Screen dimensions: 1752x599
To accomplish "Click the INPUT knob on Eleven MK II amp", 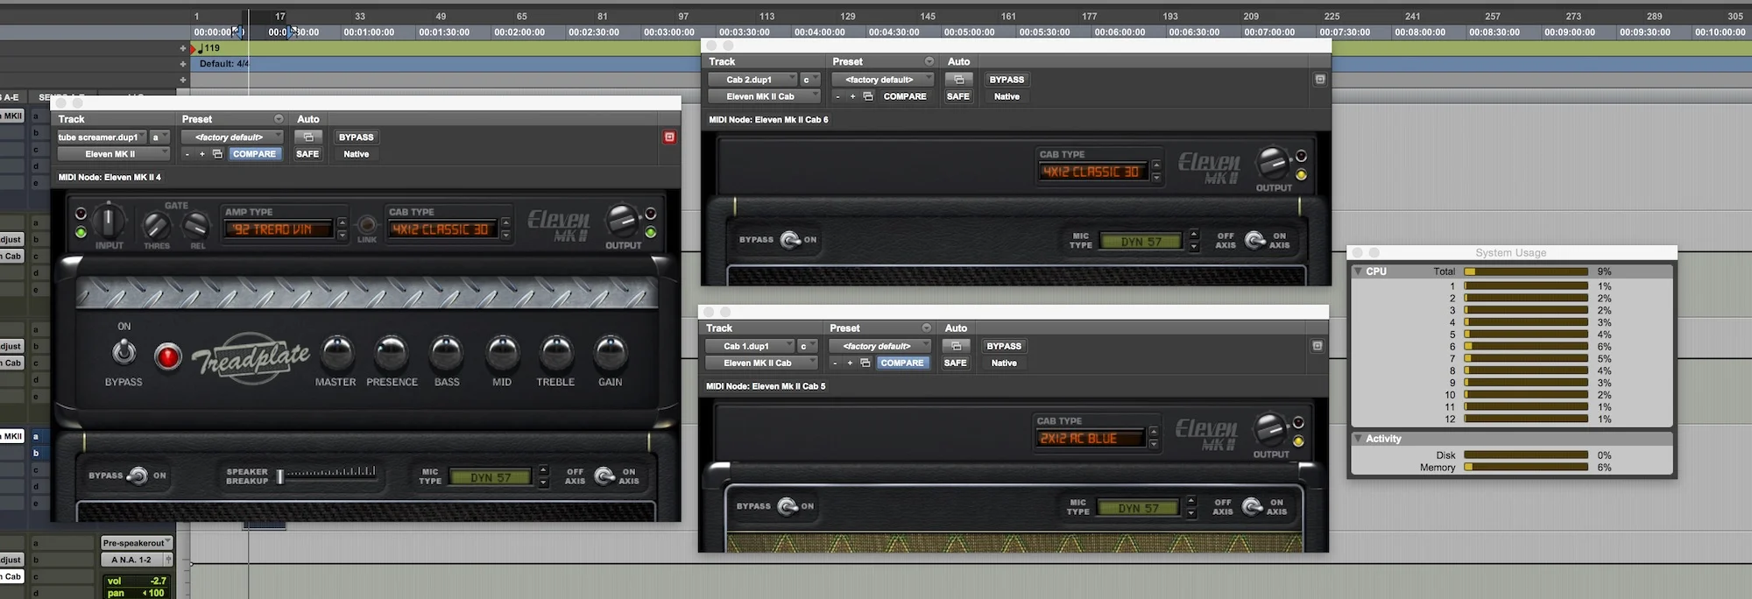I will (109, 220).
